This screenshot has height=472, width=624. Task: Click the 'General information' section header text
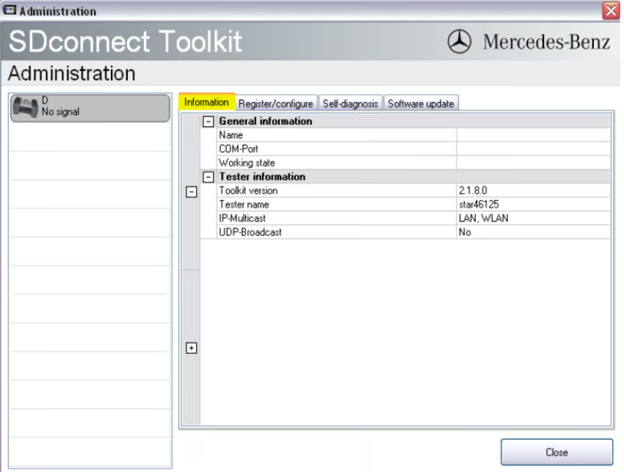(266, 121)
